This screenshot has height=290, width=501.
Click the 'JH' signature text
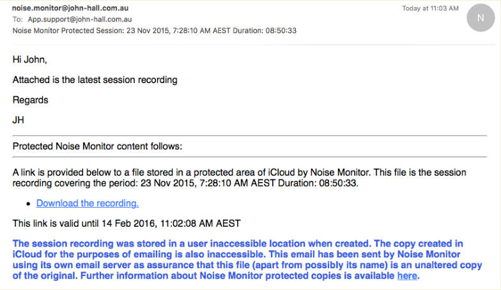point(19,119)
